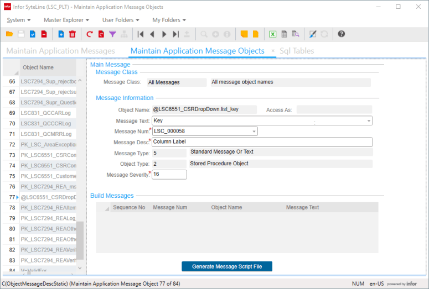Select row 72 PK_LSC_AreaException
Screen dimensions: 429x289
pos(48,145)
